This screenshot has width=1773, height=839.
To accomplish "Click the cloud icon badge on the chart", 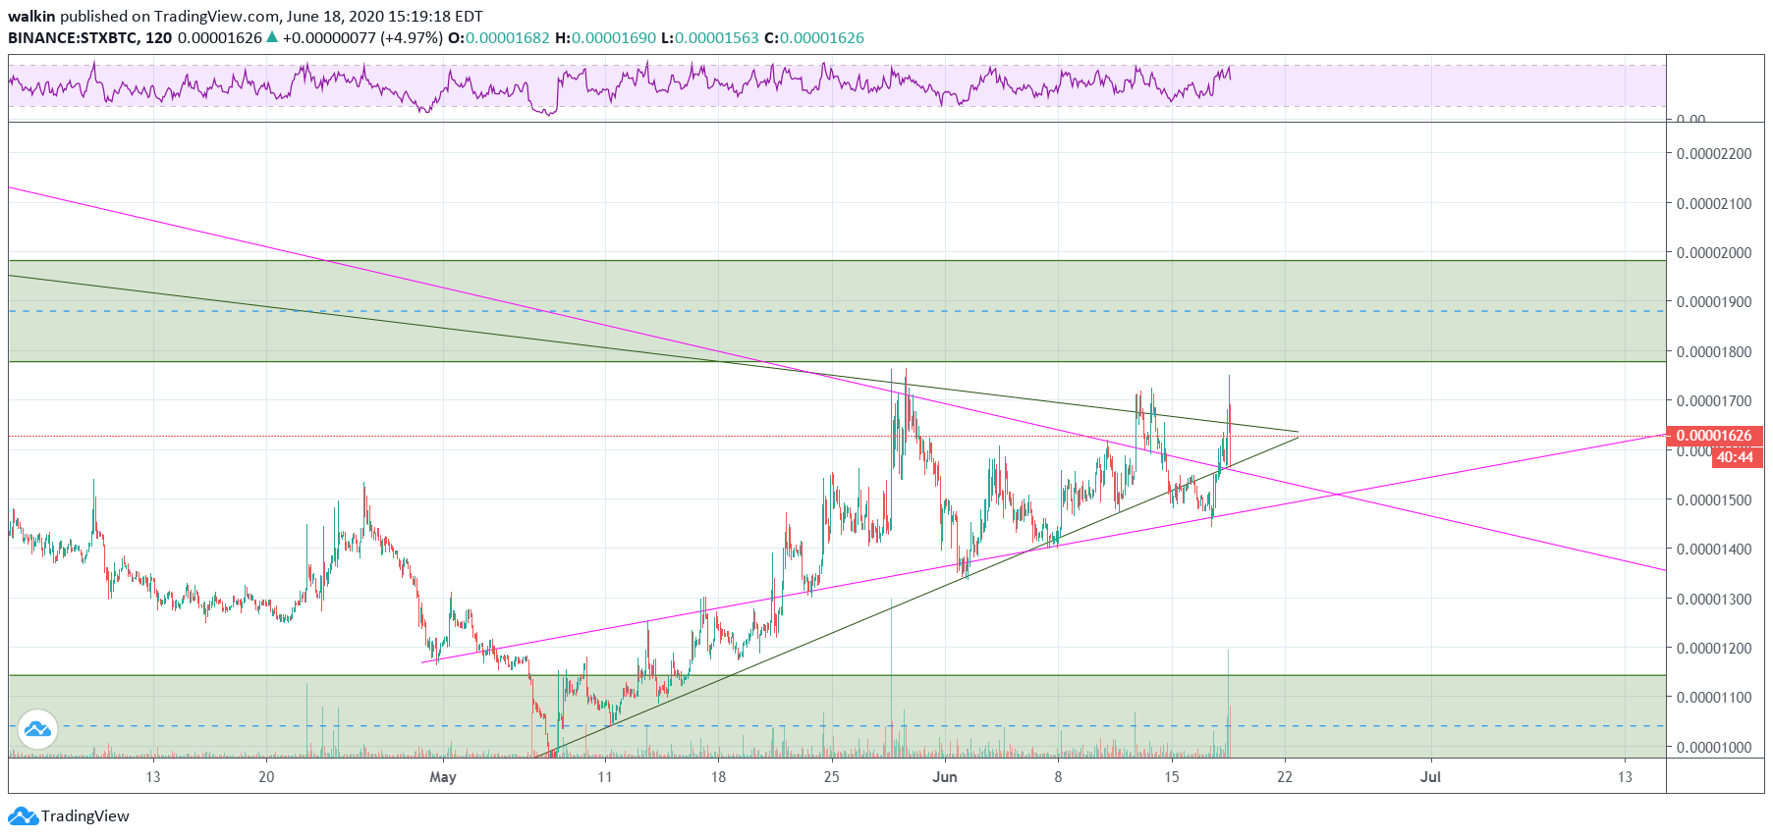I will point(37,729).
